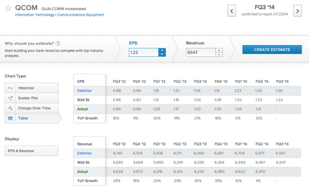
Task: Click Actual label in the Revenue table
Action: pos(83,172)
